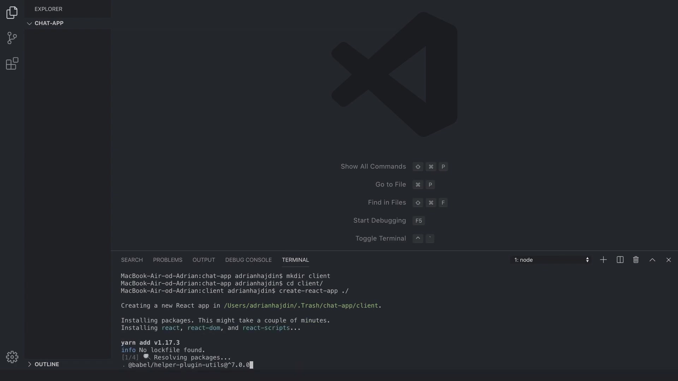This screenshot has width=678, height=381.
Task: Click the Toggle Terminal shortcut label
Action: click(x=381, y=238)
